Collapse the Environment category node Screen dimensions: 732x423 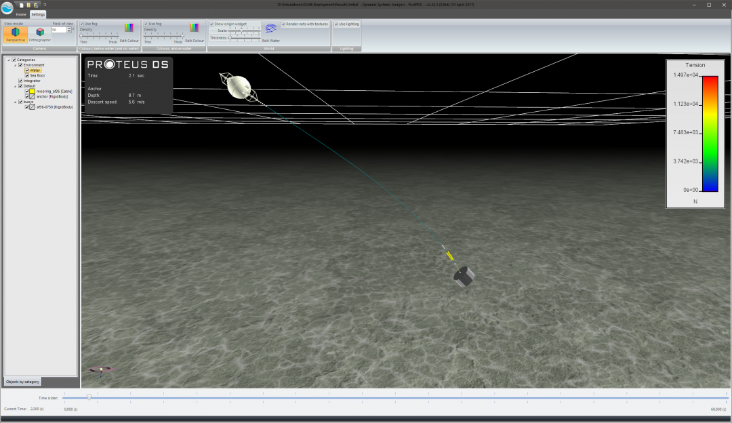(x=15, y=65)
